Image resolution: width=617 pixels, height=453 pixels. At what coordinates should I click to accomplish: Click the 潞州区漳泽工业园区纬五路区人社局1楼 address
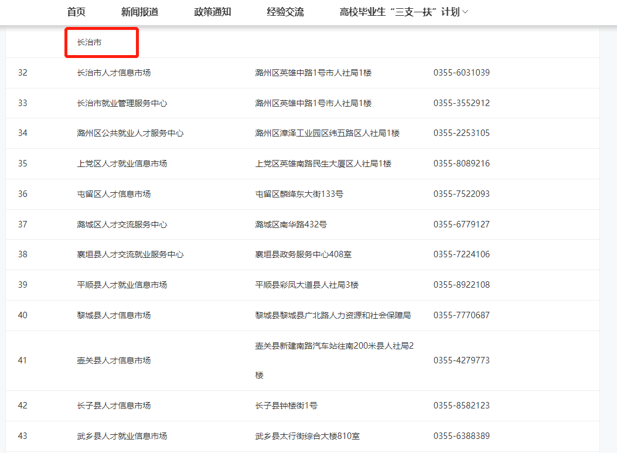[x=328, y=133]
